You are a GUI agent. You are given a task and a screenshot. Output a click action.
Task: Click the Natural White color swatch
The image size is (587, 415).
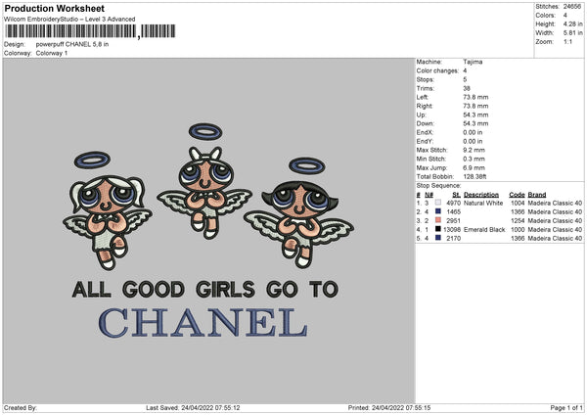coord(438,203)
